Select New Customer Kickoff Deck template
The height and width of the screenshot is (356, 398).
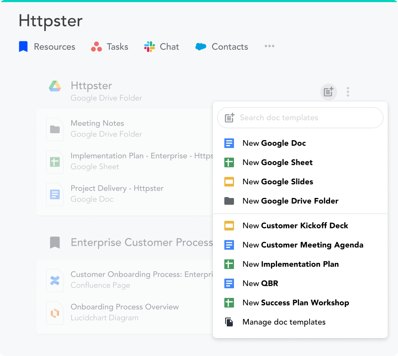(x=300, y=226)
